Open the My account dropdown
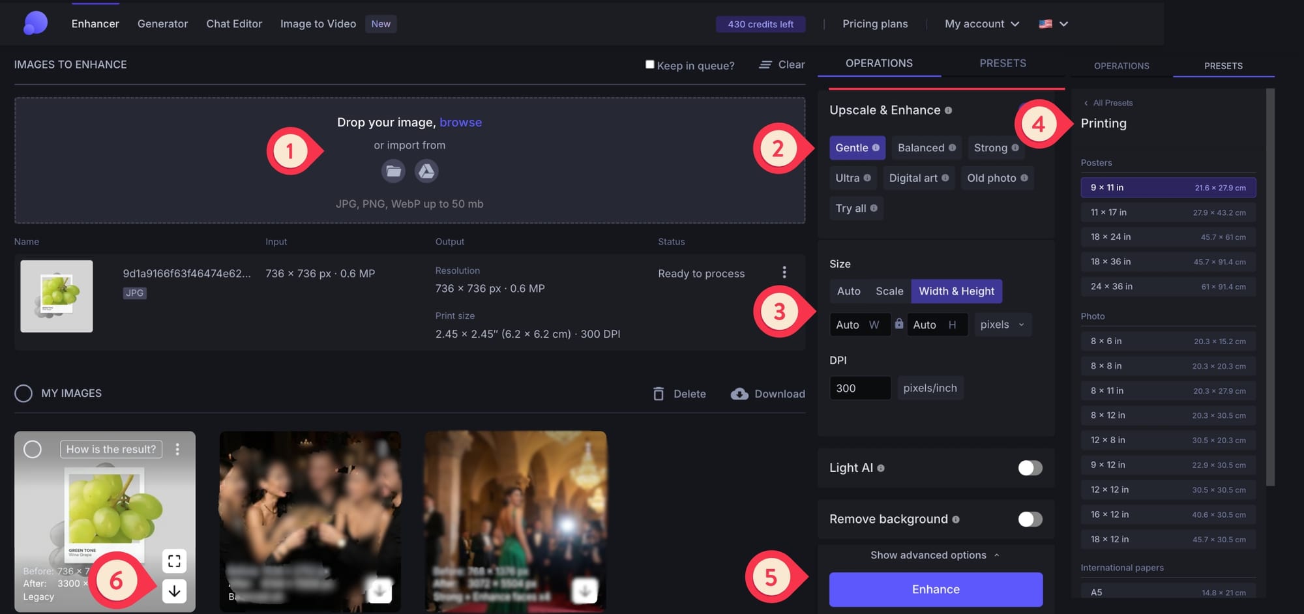This screenshot has height=614, width=1304. pos(981,23)
